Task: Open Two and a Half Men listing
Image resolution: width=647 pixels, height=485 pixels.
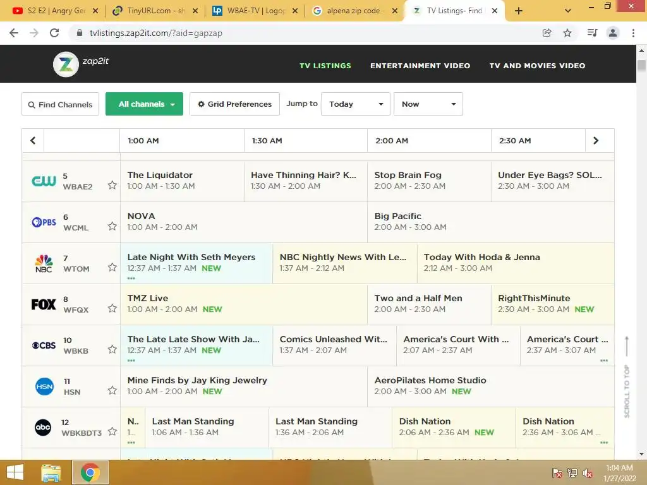Action: [429, 304]
